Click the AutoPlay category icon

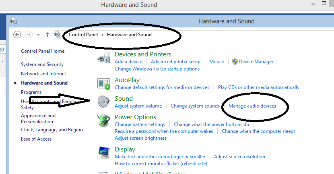click(104, 83)
